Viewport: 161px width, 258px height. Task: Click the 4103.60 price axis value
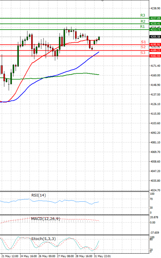[x=155, y=123]
